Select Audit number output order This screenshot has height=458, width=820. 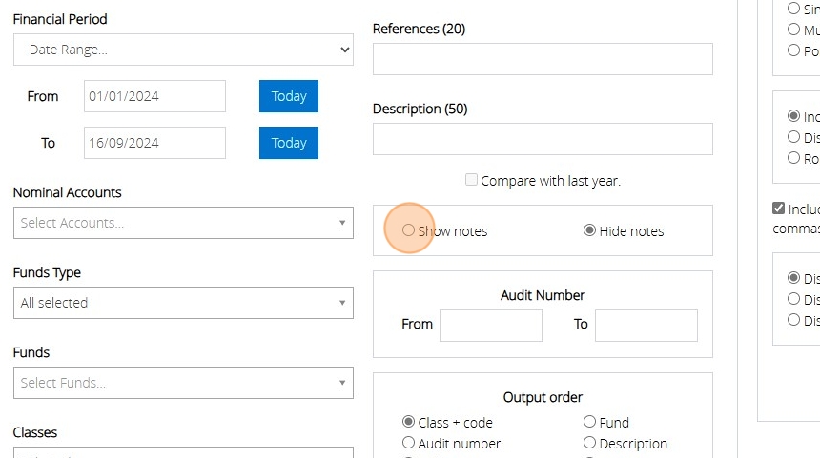[x=409, y=443]
